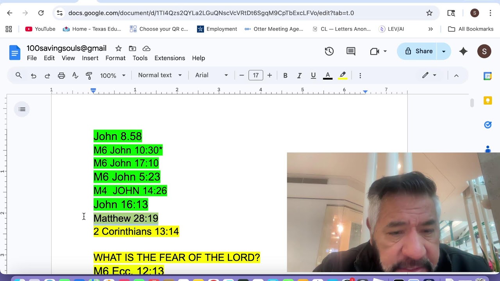Open the comments panel icon
Viewport: 500px width, 281px height.
(x=351, y=51)
